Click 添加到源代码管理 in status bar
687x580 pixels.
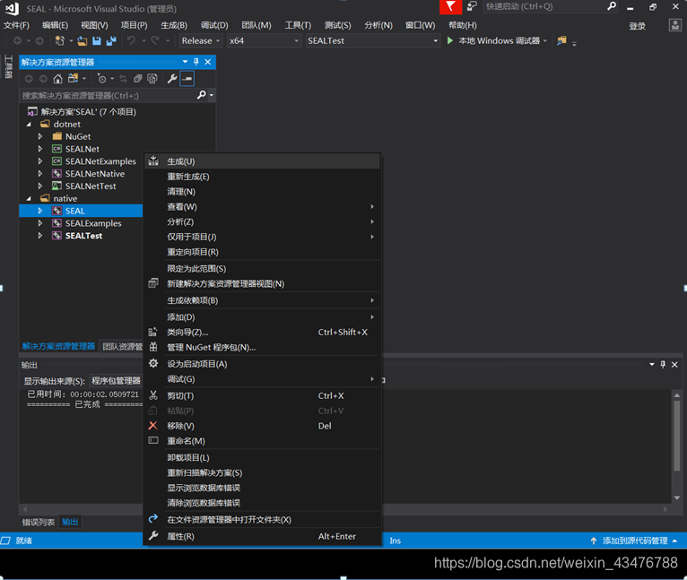[x=634, y=541]
